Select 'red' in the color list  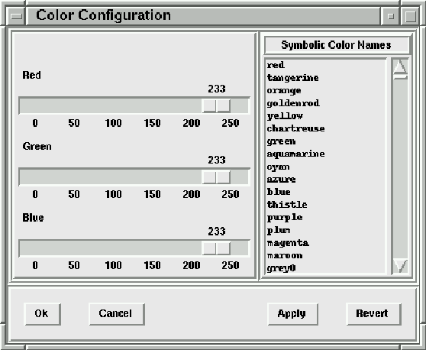pyautogui.click(x=325, y=65)
